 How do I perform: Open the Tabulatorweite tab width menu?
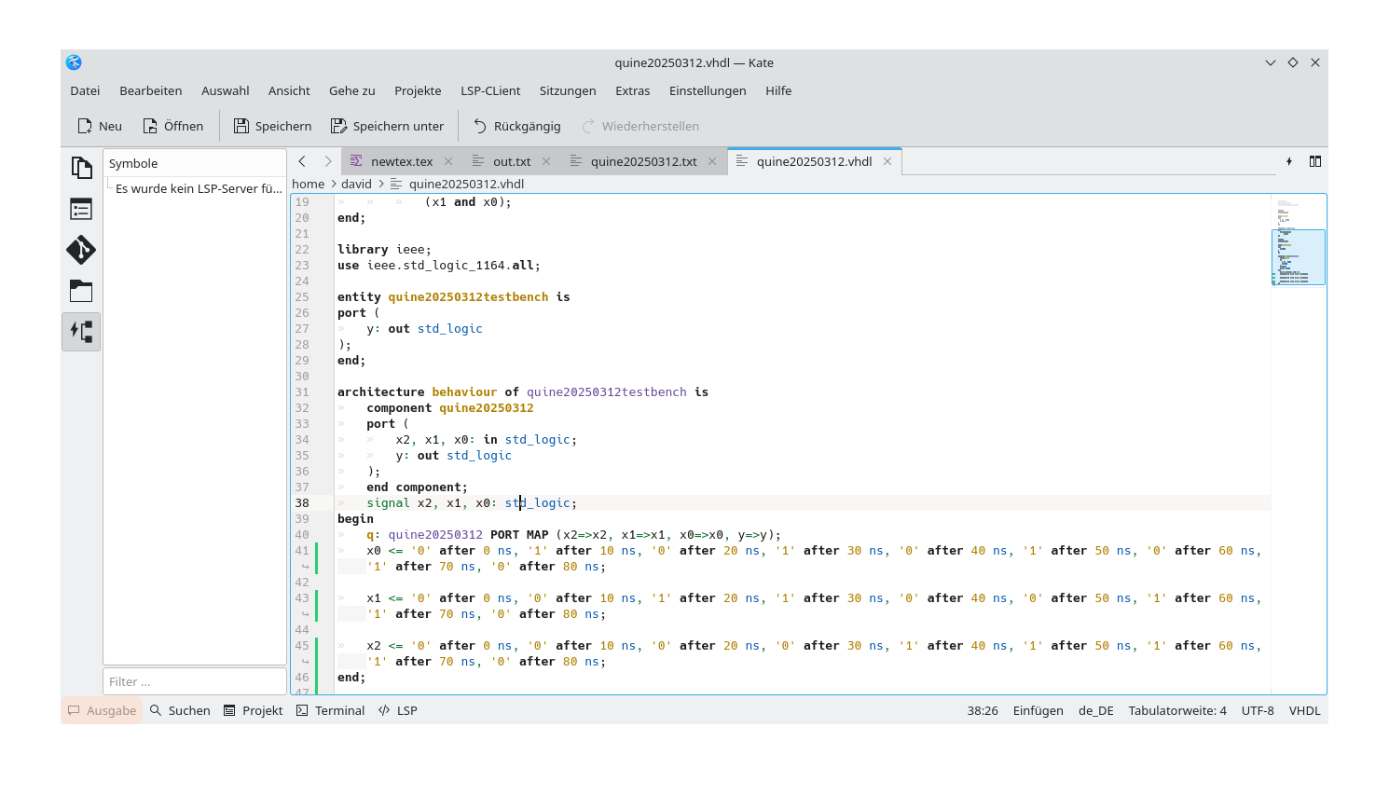[1177, 710]
